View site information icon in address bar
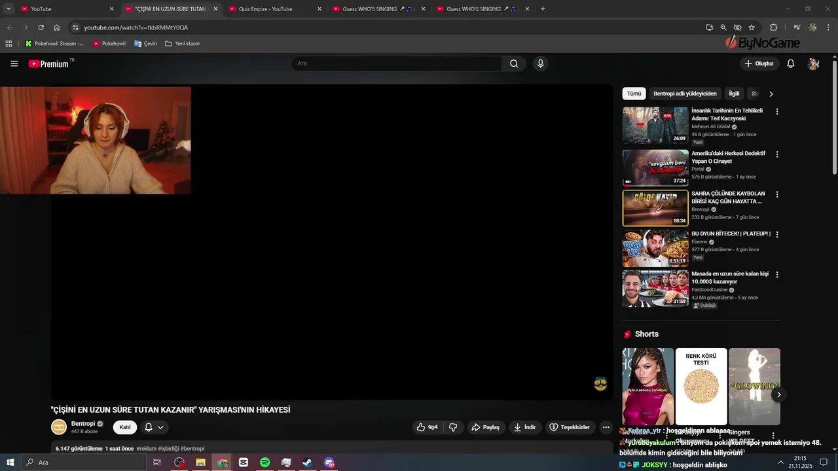The height and width of the screenshot is (471, 838). pyautogui.click(x=75, y=27)
